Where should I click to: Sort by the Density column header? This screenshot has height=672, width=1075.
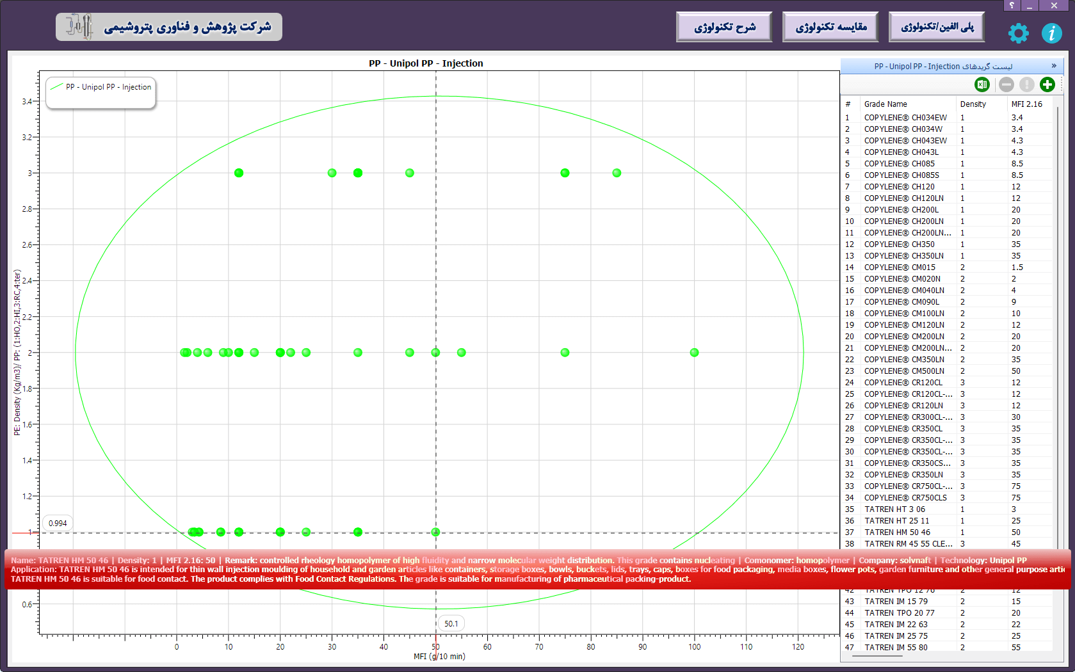[980, 104]
